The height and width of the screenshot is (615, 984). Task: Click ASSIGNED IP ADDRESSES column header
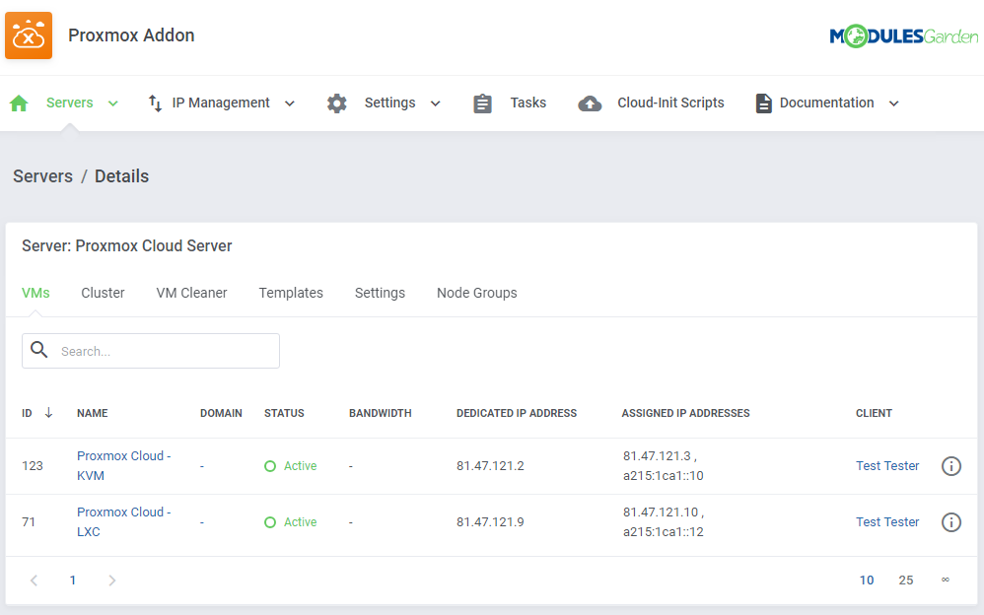(685, 413)
